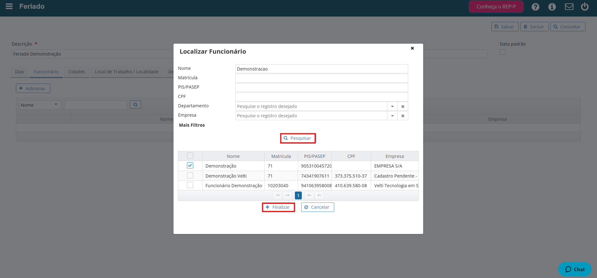Click the magnifier search icon in background grid
Viewport: 597px width, 278px height.
[x=135, y=105]
